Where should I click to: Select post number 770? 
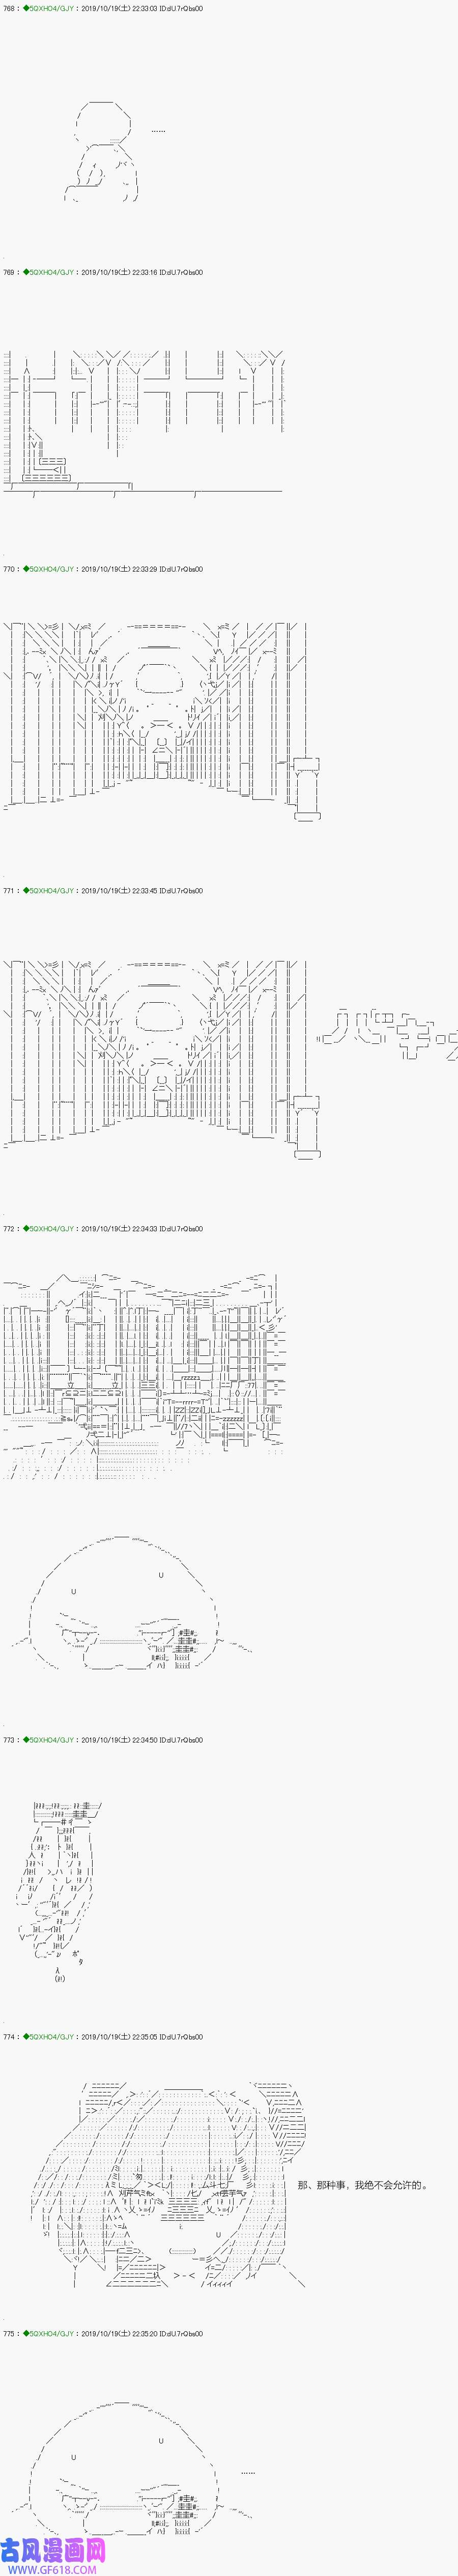[10, 570]
